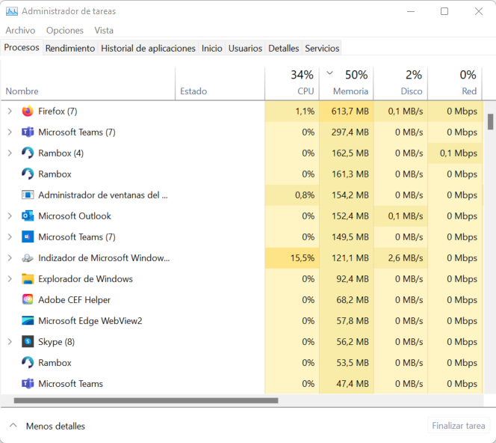Maximize the Administrador de tareas window
The width and height of the screenshot is (496, 443).
pyautogui.click(x=444, y=11)
